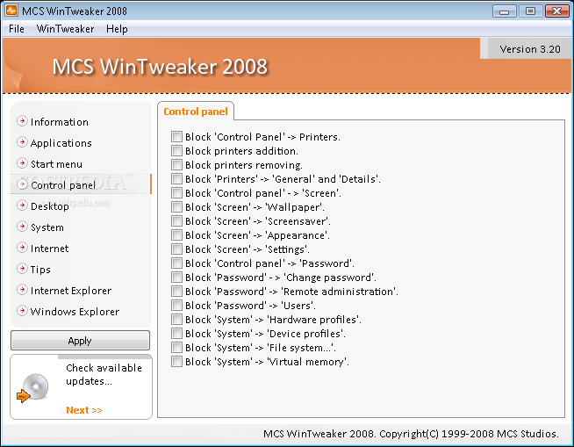
Task: Go to the Information section
Action: point(60,122)
